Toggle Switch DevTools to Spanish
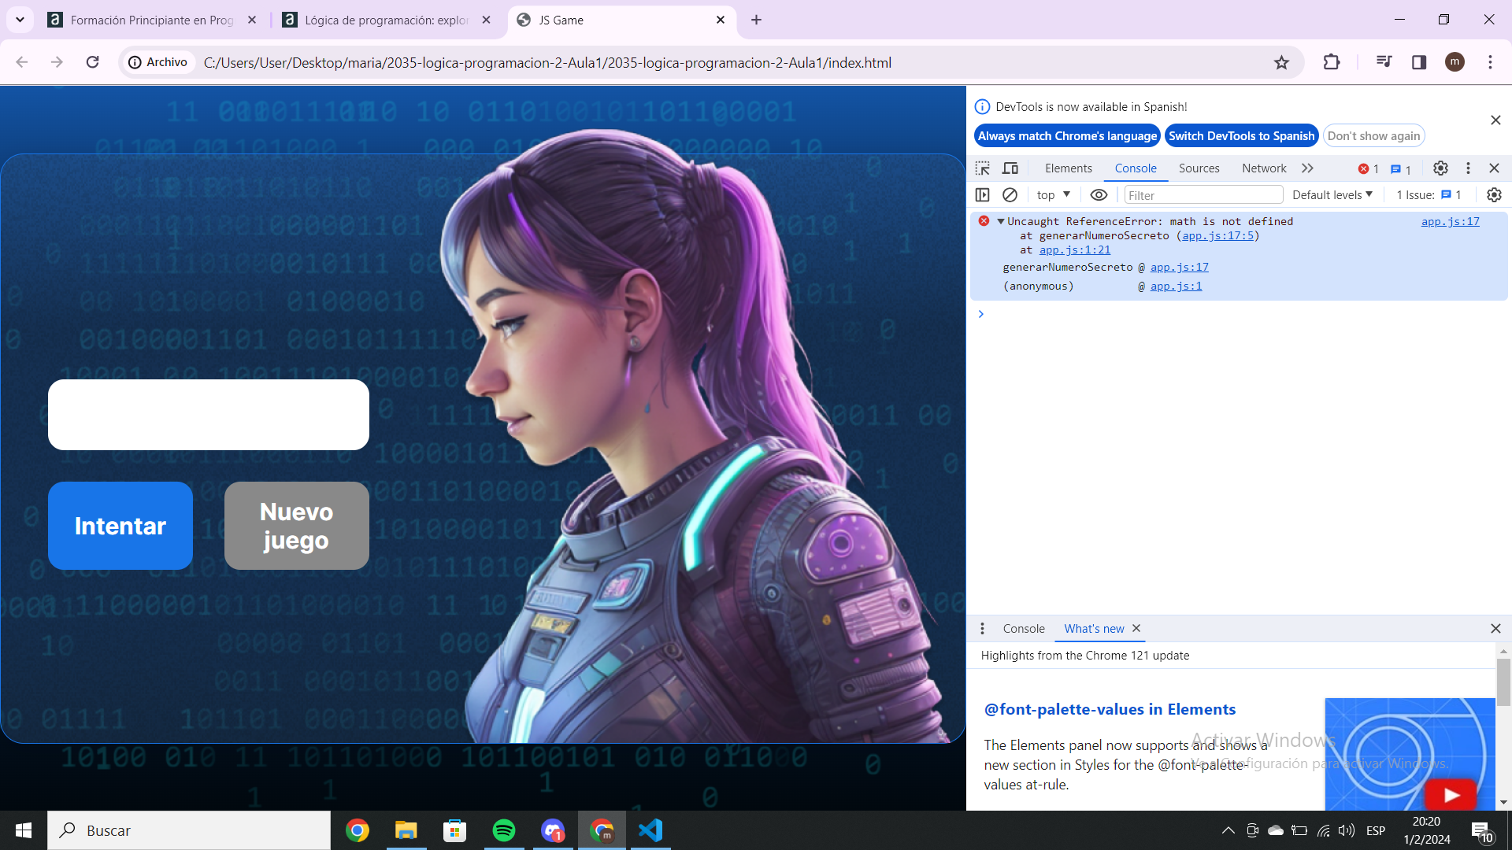Screen dimensions: 1512x850 click(x=1242, y=136)
